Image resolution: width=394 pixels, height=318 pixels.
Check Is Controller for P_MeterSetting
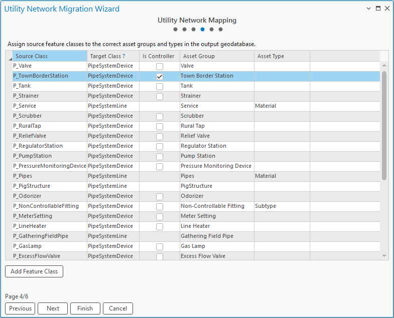[x=160, y=217]
